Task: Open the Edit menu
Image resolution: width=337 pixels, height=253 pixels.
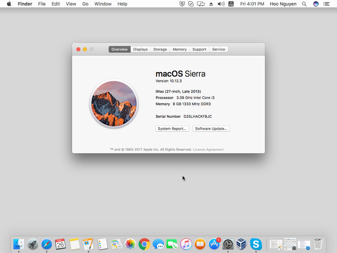Action: 56,4
